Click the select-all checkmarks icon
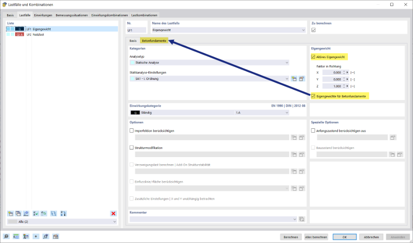The image size is (413, 243). (x=35, y=214)
